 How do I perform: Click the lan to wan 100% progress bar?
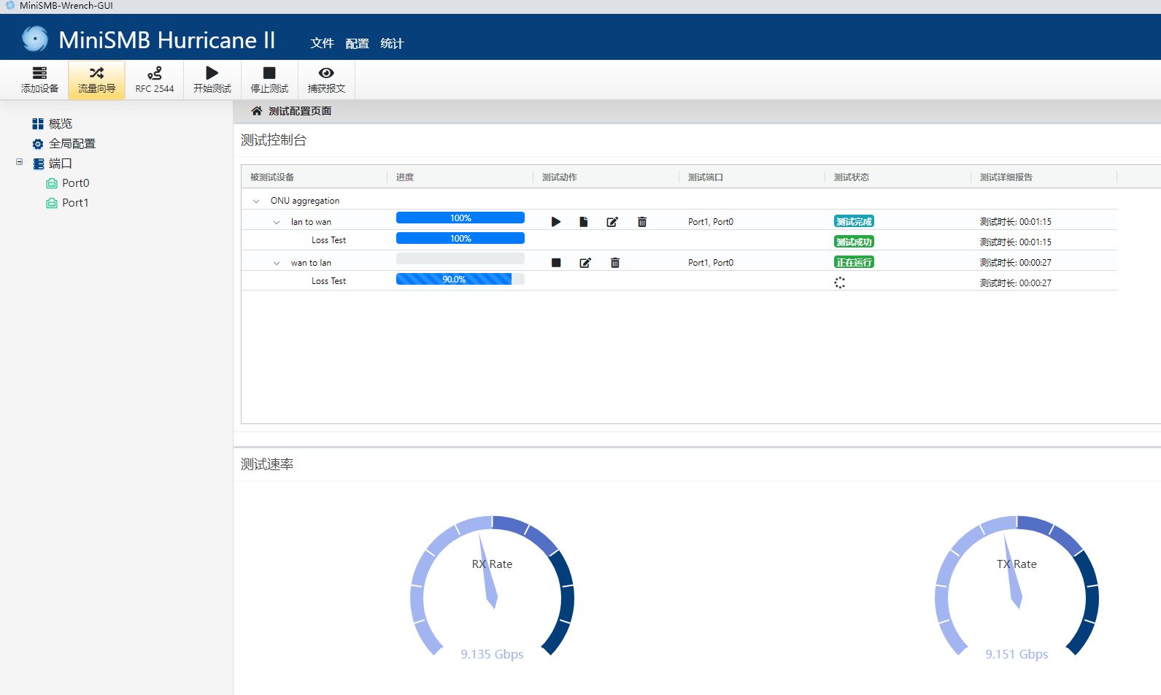pos(460,218)
